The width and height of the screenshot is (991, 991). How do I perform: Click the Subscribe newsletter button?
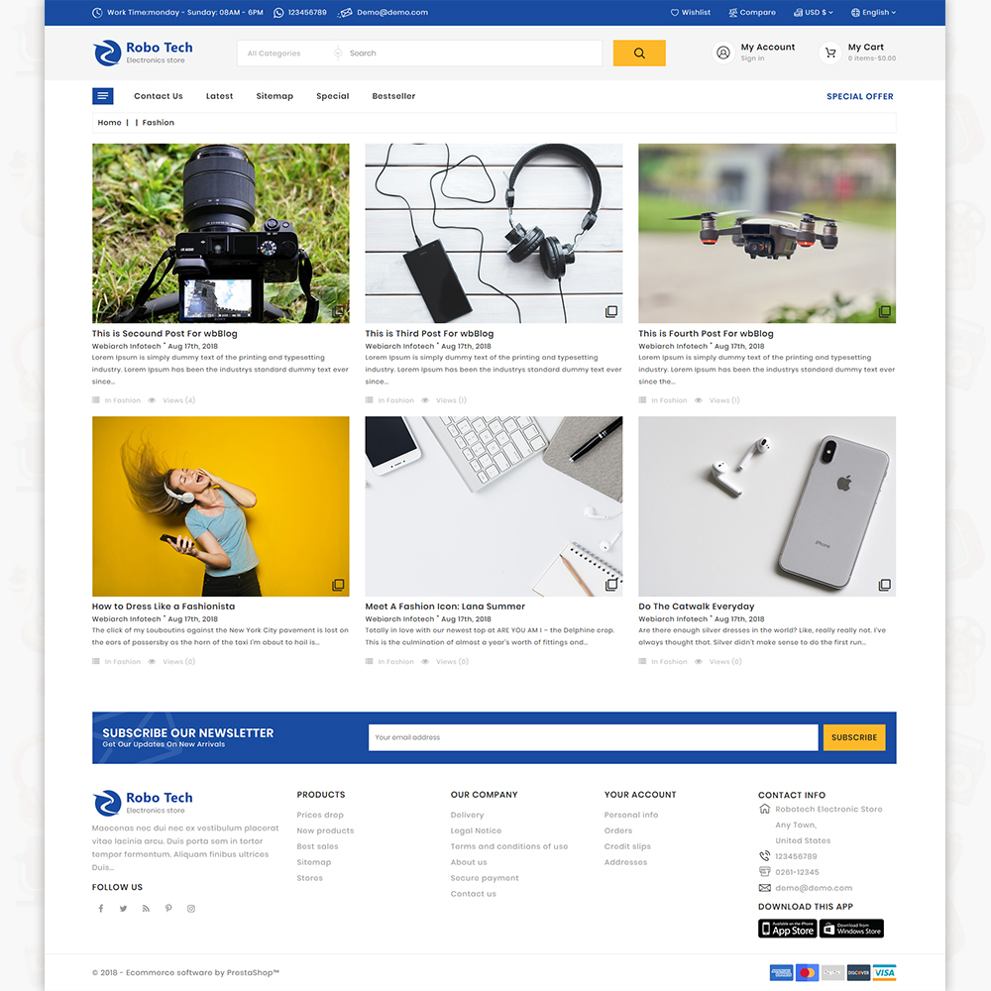coord(853,737)
